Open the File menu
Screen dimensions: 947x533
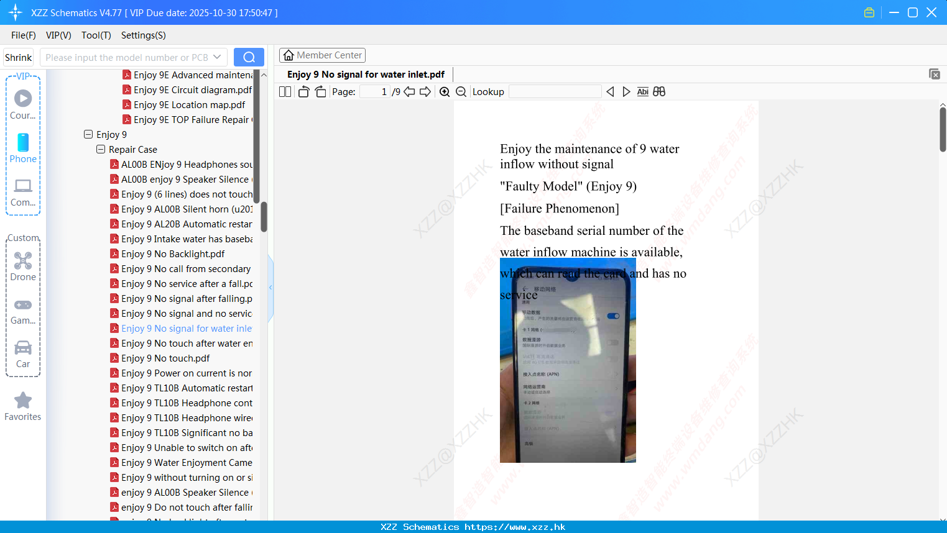pos(24,35)
